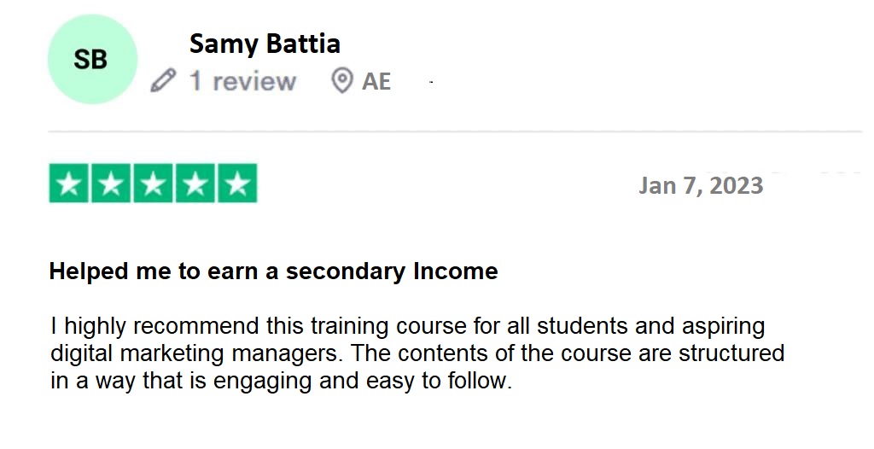Image resolution: width=874 pixels, height=449 pixels.
Task: Select the third green star
Action: tap(154, 184)
